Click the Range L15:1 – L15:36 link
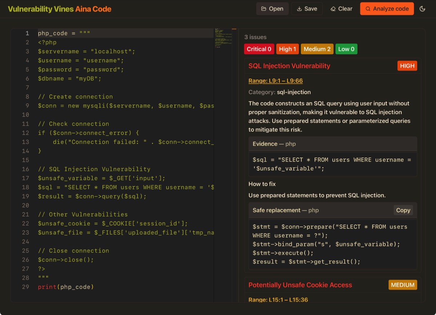The height and width of the screenshot is (315, 436). [278, 299]
